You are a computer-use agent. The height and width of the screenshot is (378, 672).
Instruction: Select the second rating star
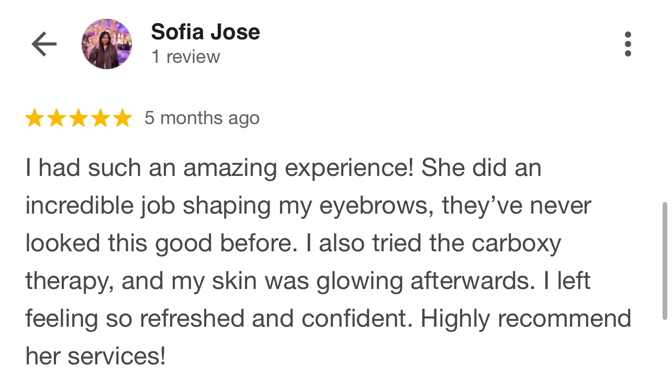pos(58,118)
